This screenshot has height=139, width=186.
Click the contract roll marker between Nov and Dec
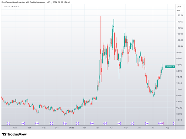[51, 123]
